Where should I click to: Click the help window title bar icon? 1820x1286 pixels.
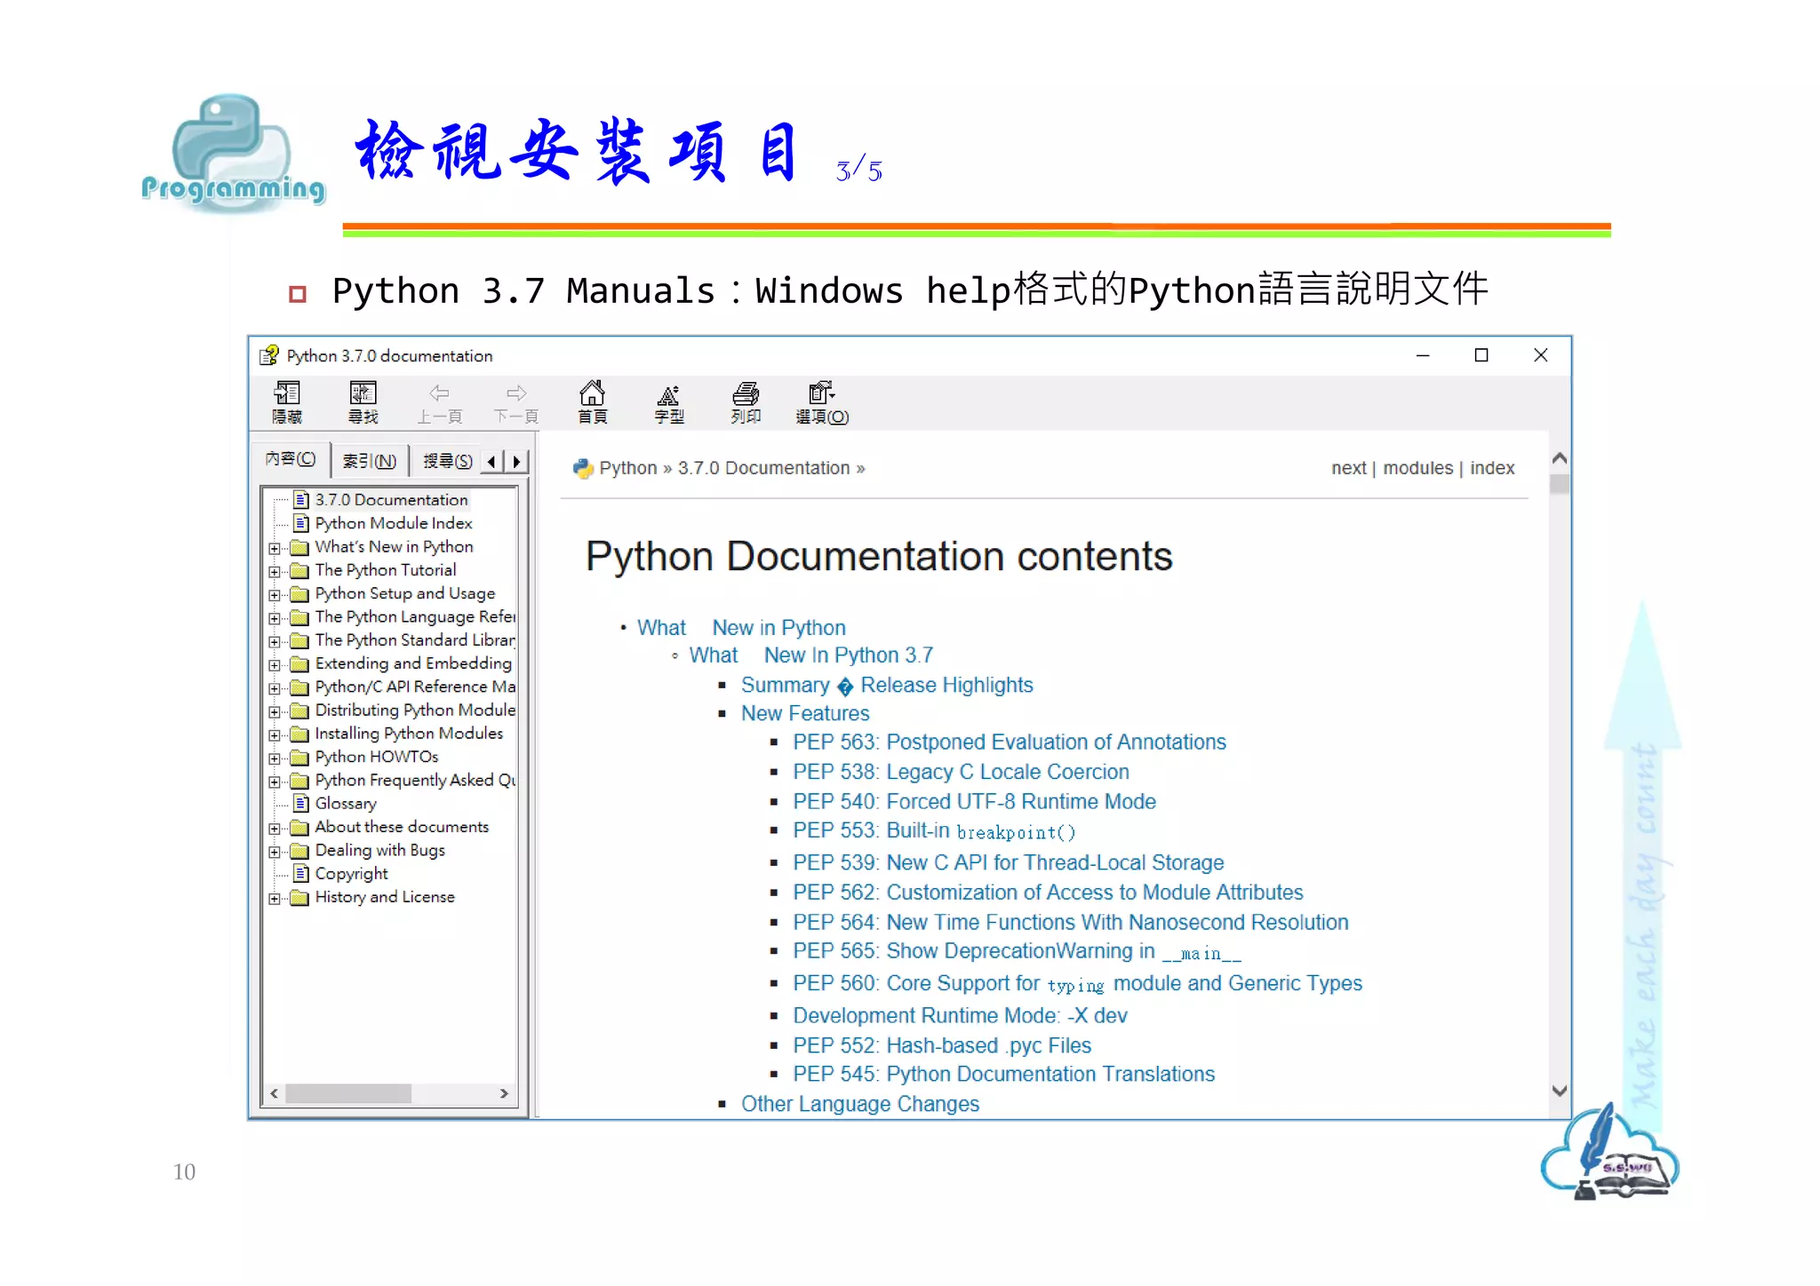[x=269, y=355]
